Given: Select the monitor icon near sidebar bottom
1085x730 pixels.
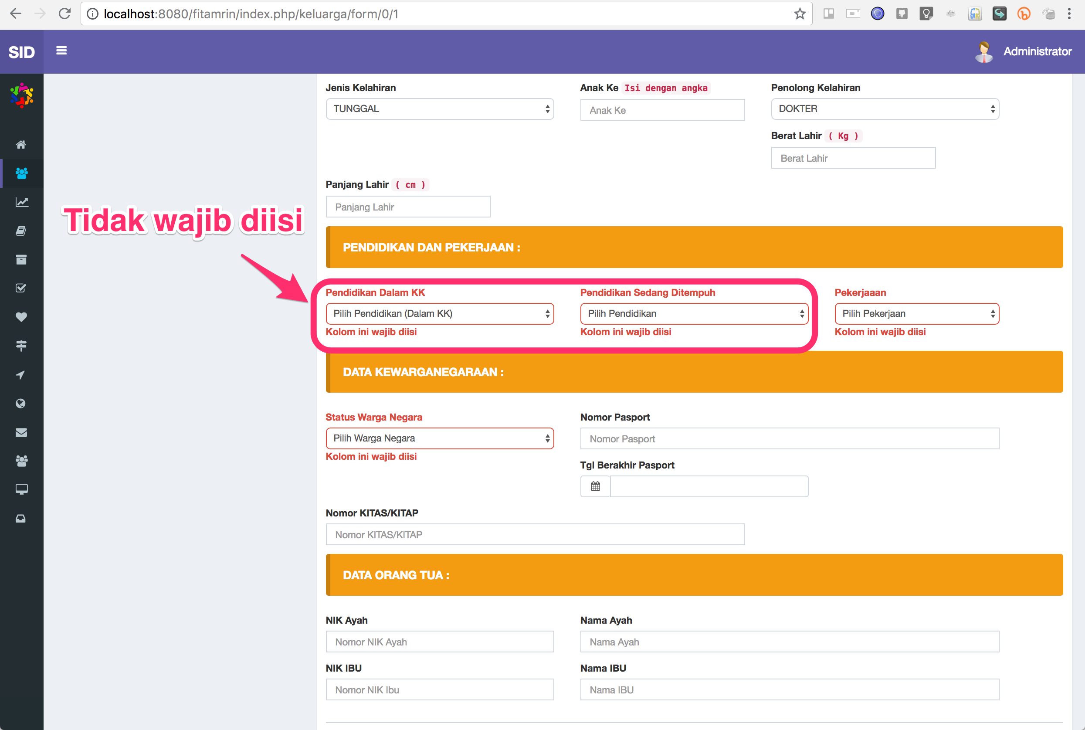Looking at the screenshot, I should tap(21, 489).
